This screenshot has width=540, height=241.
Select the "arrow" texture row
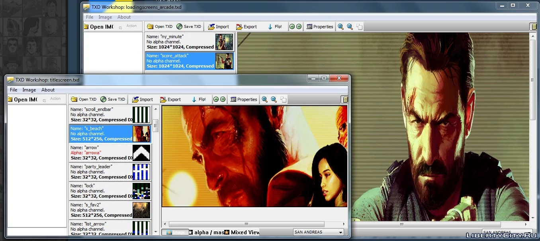[x=110, y=153]
